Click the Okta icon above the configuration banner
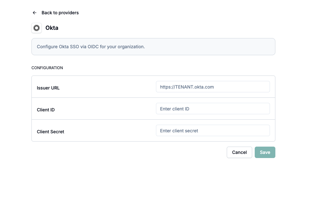This screenshot has width=323, height=205. click(x=37, y=28)
